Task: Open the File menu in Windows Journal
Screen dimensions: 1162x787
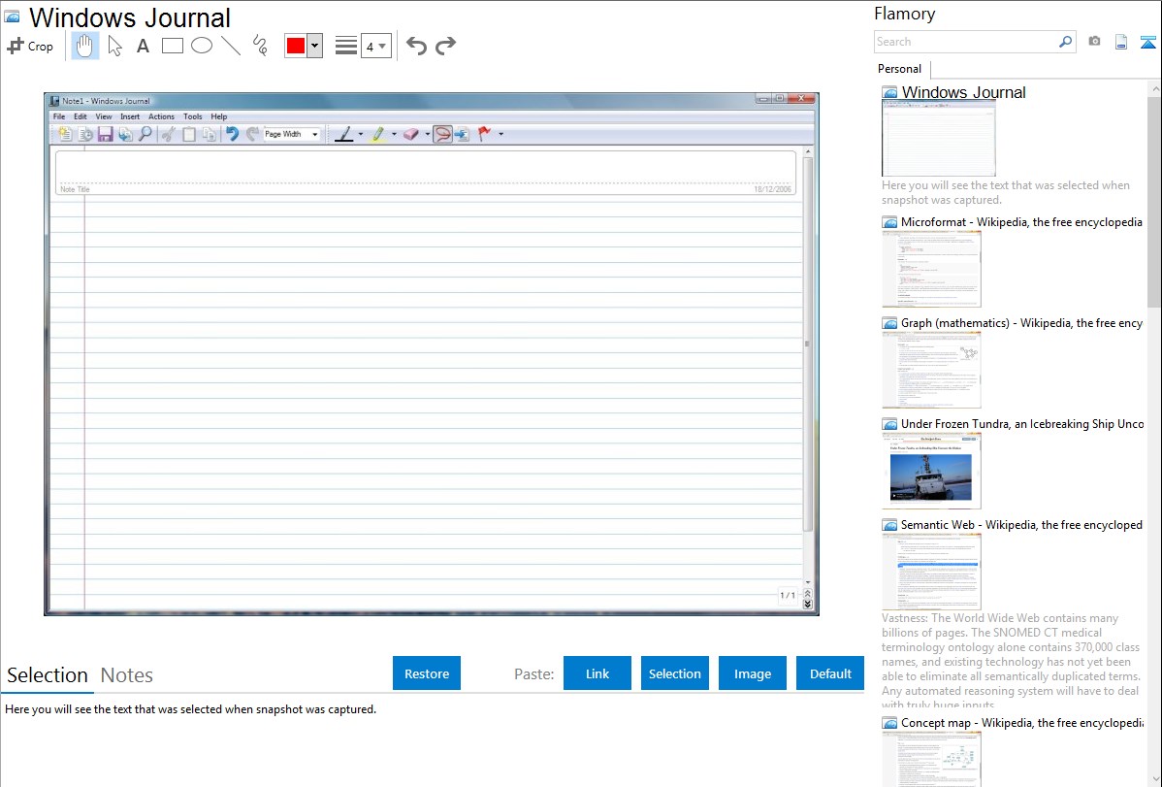Action: [59, 116]
